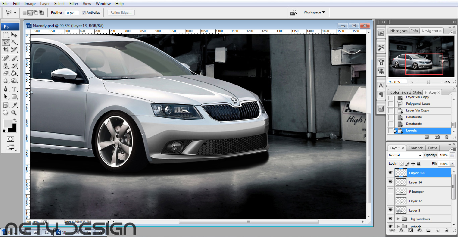Toggle lock all for layer
Viewport: 458px width, 237px height.
[419, 164]
